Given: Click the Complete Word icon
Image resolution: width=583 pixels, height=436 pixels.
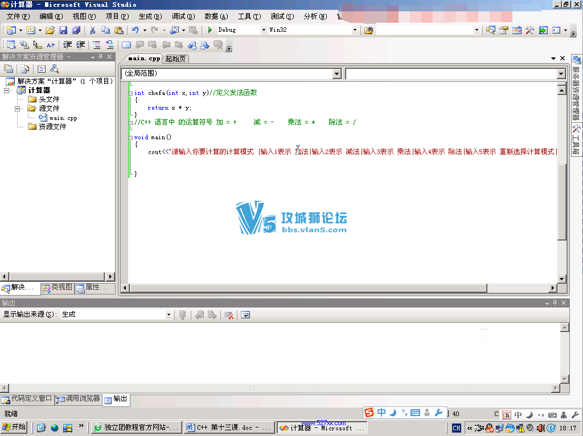Looking at the screenshot, I should pos(51,45).
